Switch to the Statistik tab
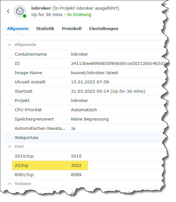This screenshot has height=202, width=176. (45, 28)
